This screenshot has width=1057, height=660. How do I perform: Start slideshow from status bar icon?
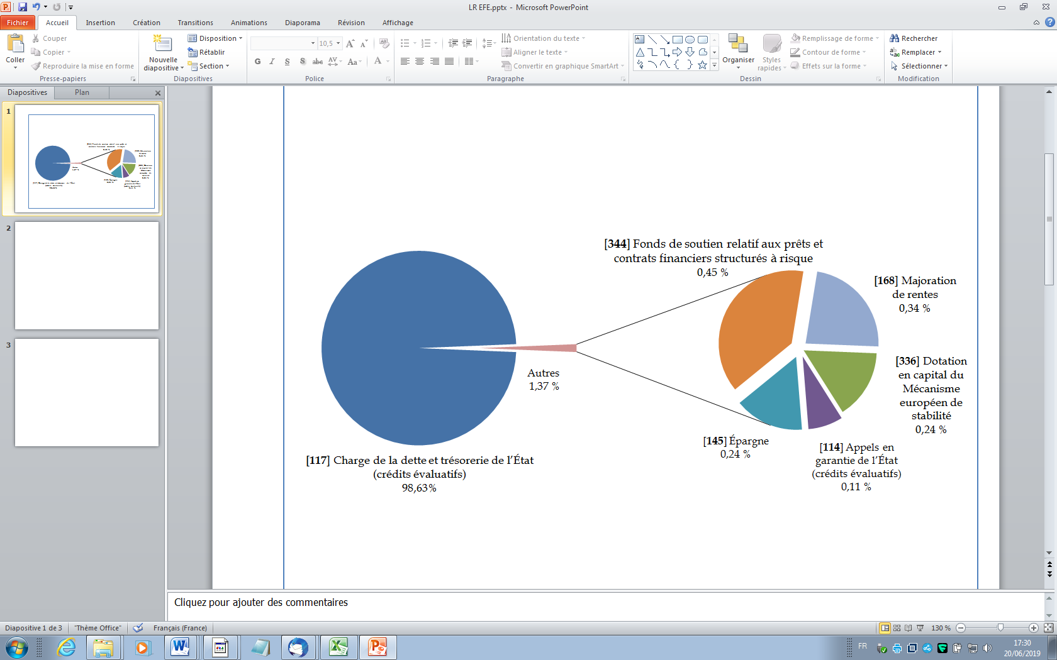[x=920, y=628]
